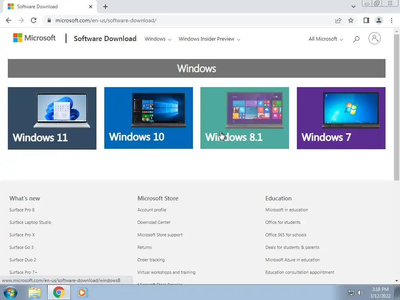Viewport: 400px width, 300px height.
Task: Click the padlock site info icon
Action: [49, 20]
